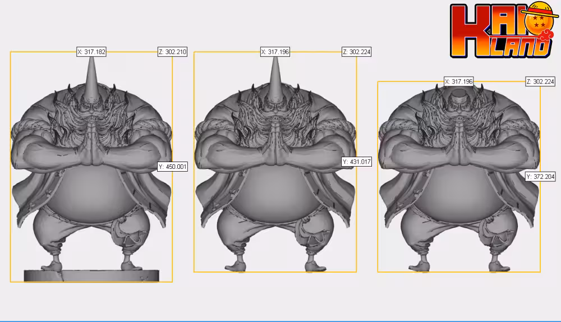Image resolution: width=561 pixels, height=322 pixels.
Task: Click the Y: 450.001 height label
Action: pos(172,167)
